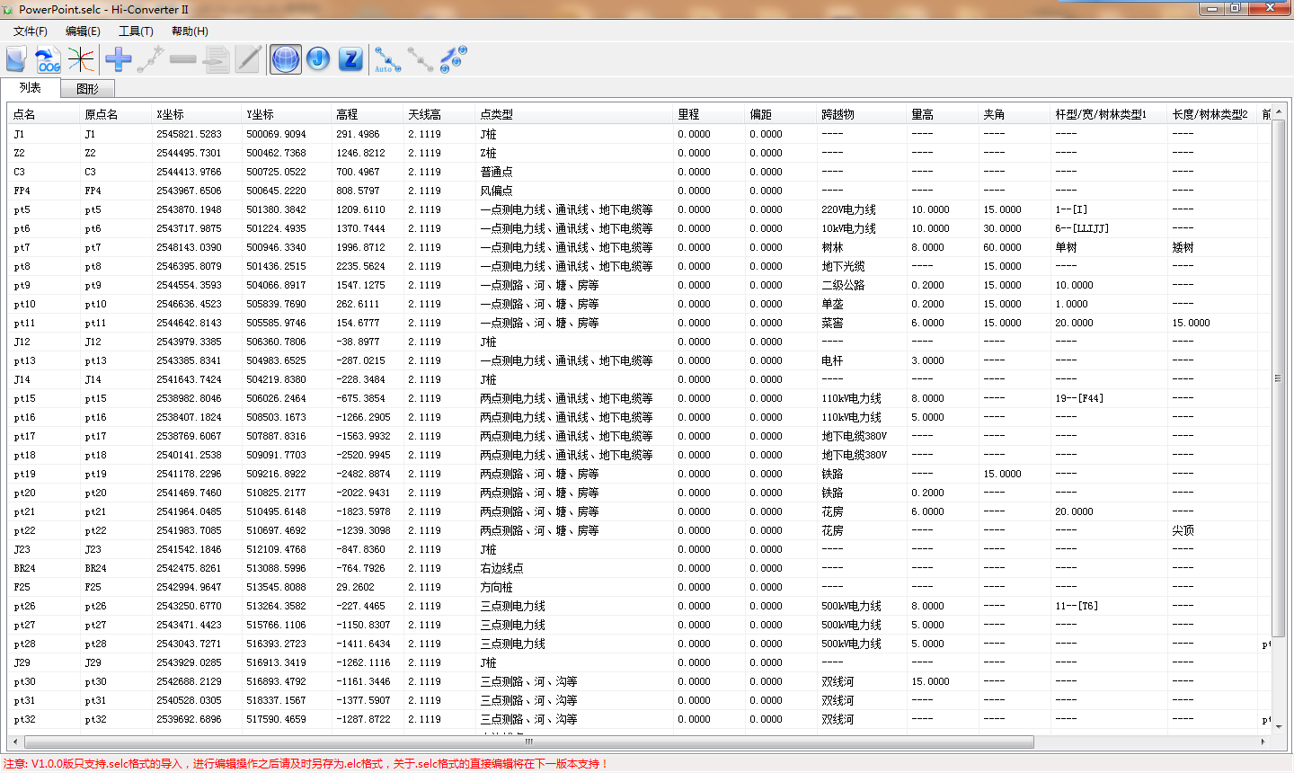Click the 11--[T6] cell in row pt26
This screenshot has width=1294, height=773.
1077,606
